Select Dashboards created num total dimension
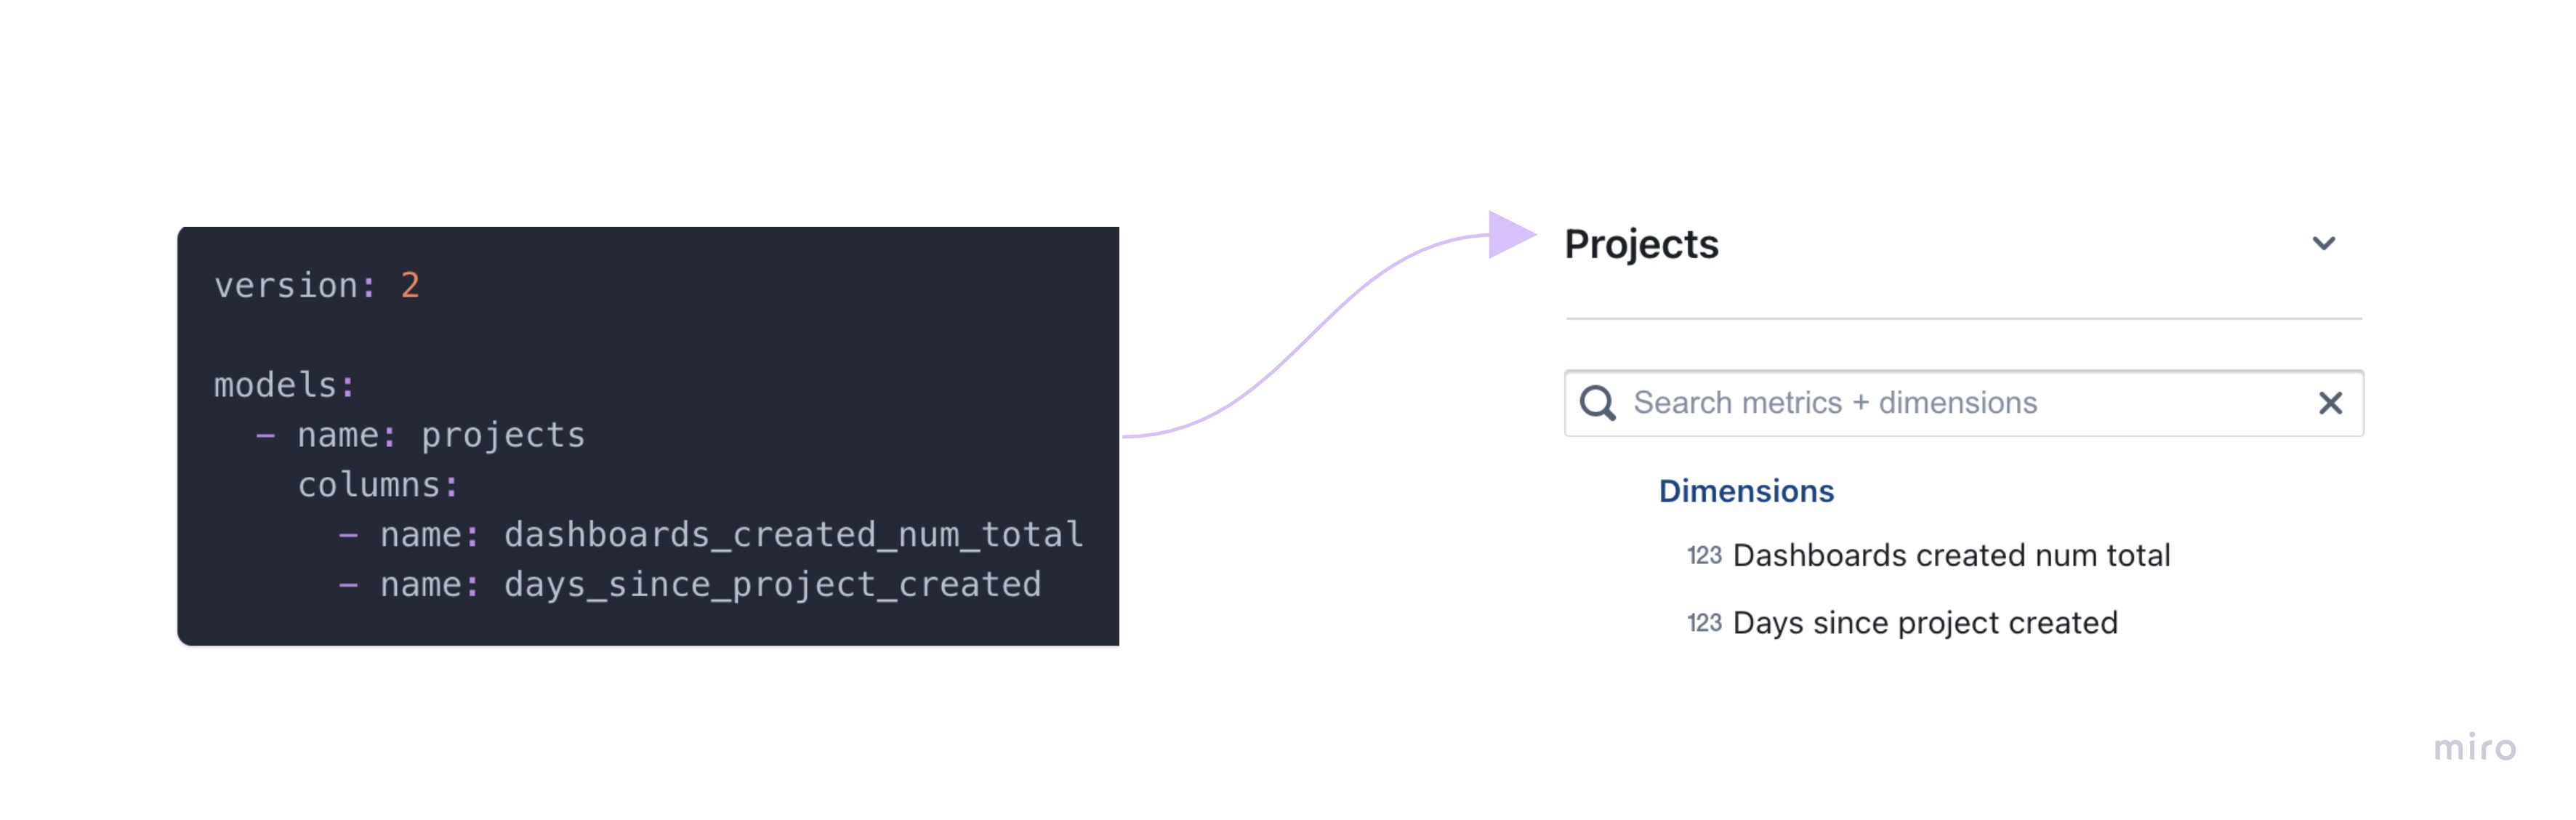The height and width of the screenshot is (820, 2576). 1951,555
